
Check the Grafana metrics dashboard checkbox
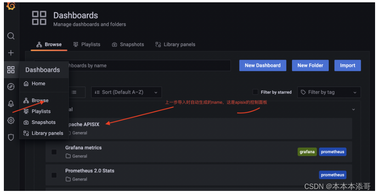coord(54,152)
